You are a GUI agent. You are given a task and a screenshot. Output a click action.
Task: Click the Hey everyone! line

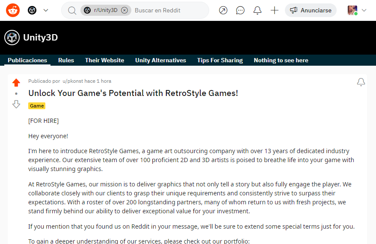click(x=48, y=136)
